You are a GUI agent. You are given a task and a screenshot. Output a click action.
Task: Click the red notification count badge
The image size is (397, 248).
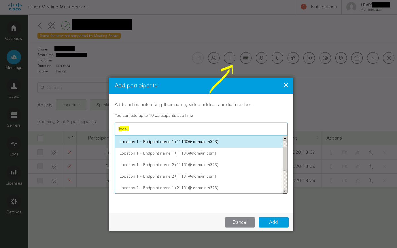(303, 7)
